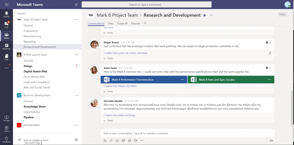Open profile avatar MA
The image size is (294, 145).
[287, 5]
